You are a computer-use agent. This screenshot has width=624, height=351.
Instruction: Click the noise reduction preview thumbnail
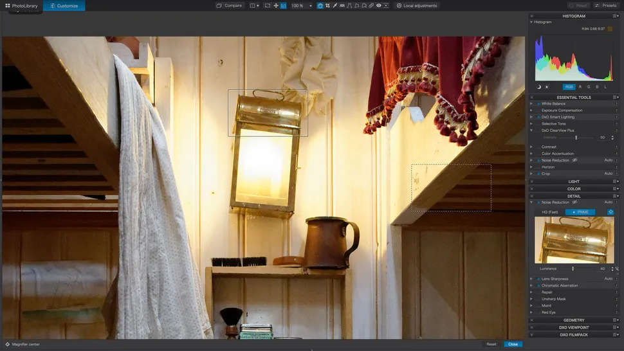[574, 240]
